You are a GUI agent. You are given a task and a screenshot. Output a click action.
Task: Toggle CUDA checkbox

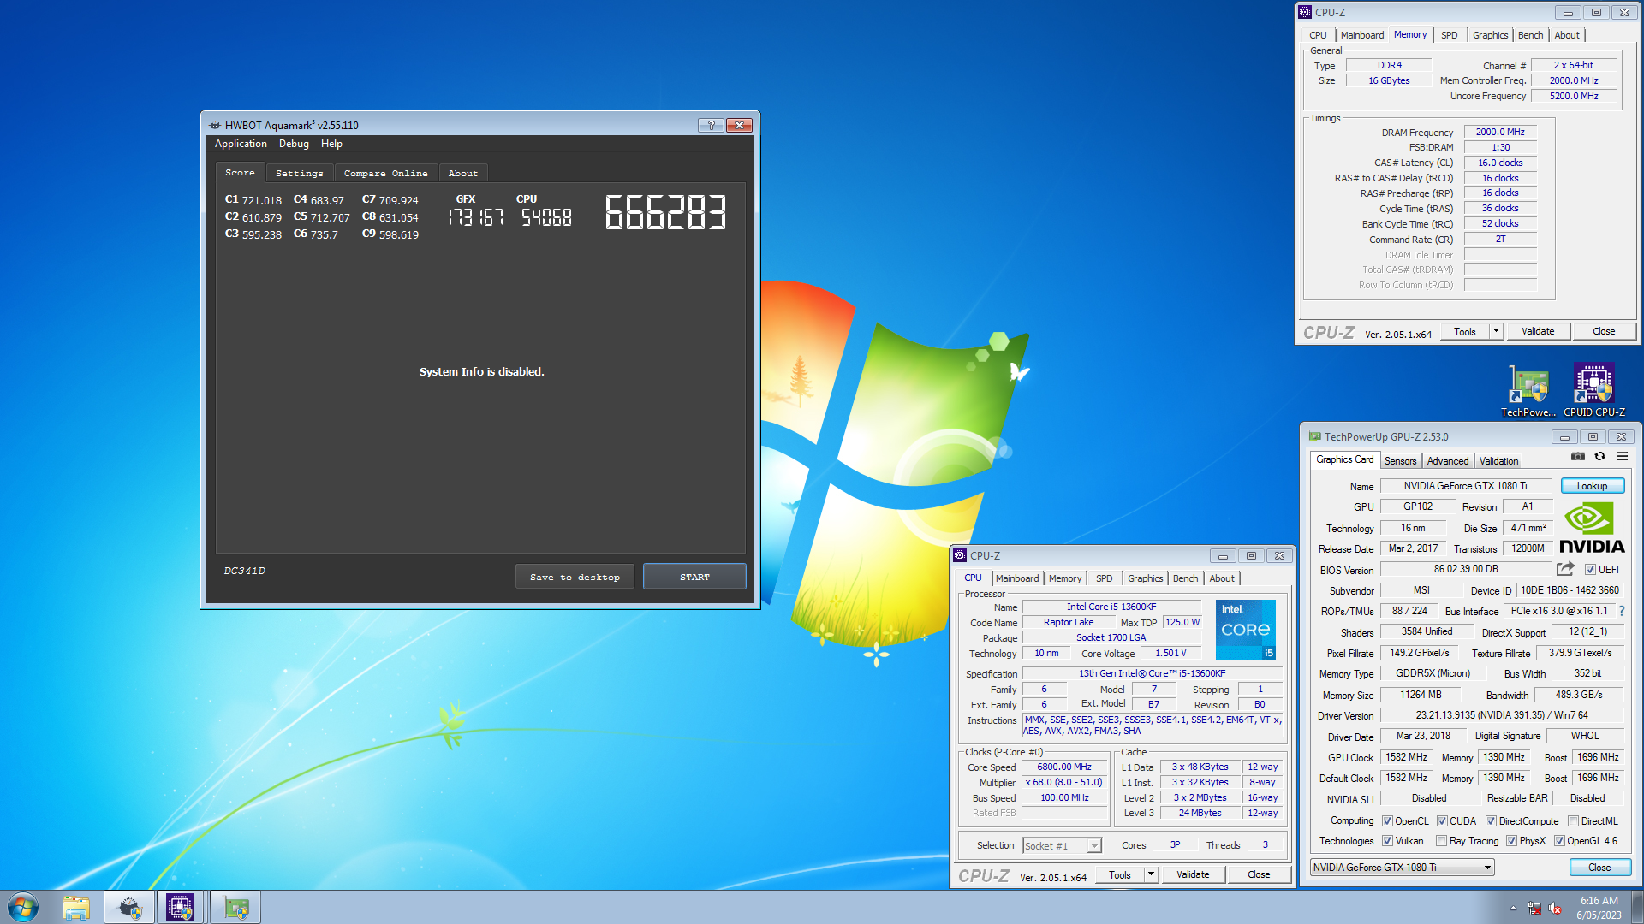(x=1442, y=820)
